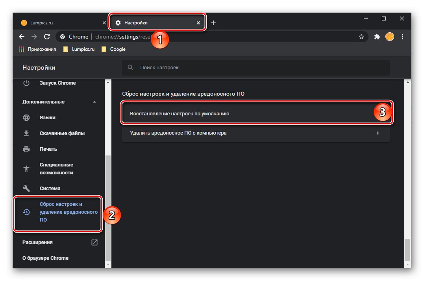Image resolution: width=424 pixels, height=281 pixels.
Task: Select the Настройки tab
Action: [154, 23]
